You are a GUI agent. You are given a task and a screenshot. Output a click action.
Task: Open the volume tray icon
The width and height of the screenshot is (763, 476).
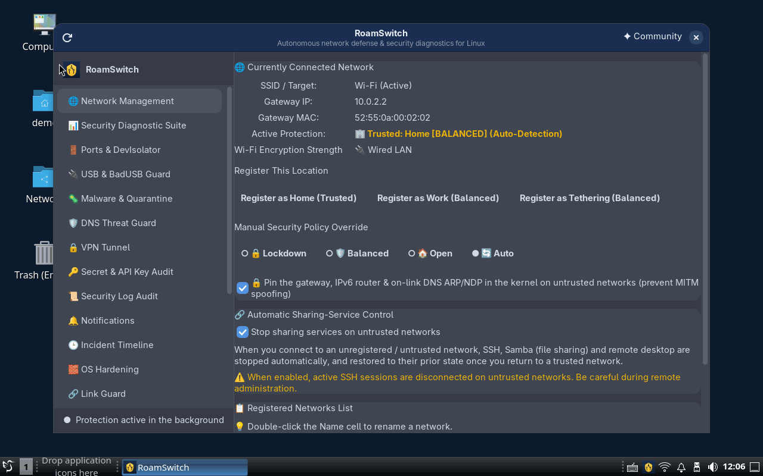[x=712, y=467]
